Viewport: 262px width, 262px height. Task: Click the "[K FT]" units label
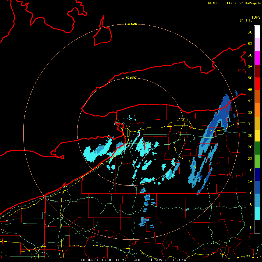pyautogui.click(x=246, y=20)
